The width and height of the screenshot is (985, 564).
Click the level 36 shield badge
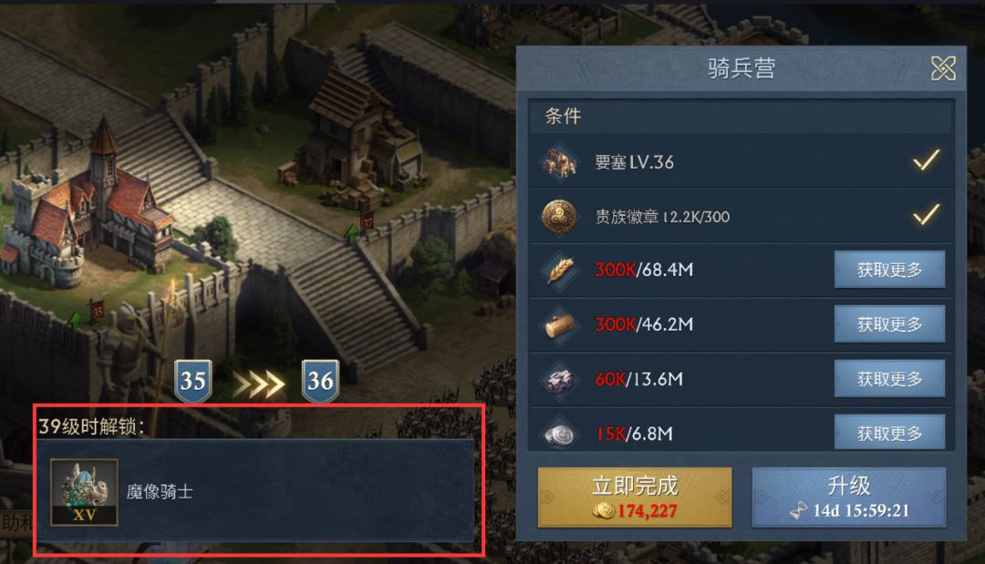pyautogui.click(x=320, y=380)
